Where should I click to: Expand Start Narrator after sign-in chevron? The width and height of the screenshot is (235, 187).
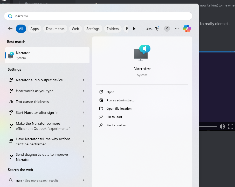83,113
